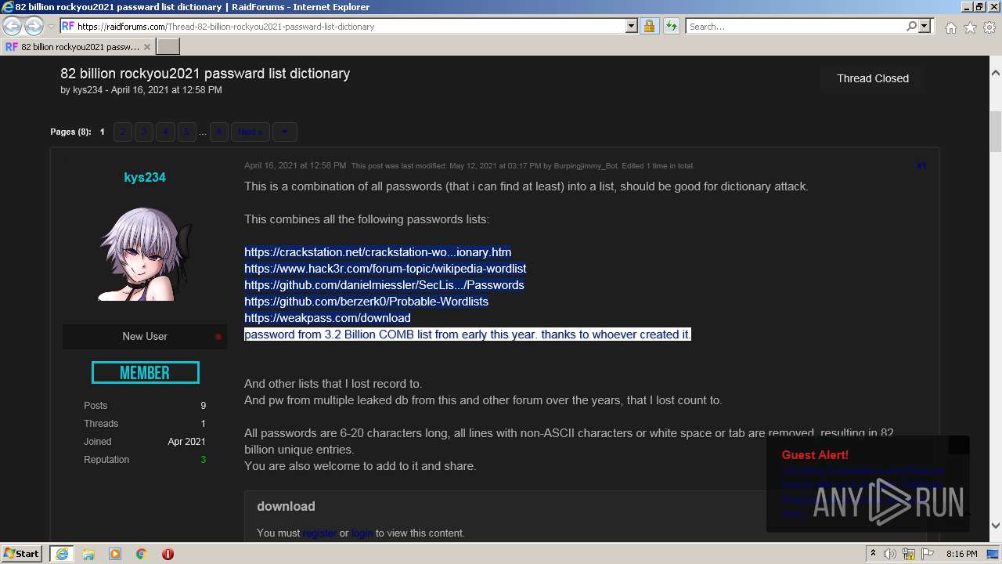Click kys234's avatar image
The height and width of the screenshot is (564, 1002).
(x=145, y=254)
